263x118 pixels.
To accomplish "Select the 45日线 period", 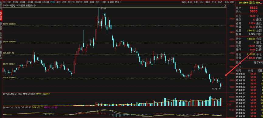I will [x=79, y=2].
